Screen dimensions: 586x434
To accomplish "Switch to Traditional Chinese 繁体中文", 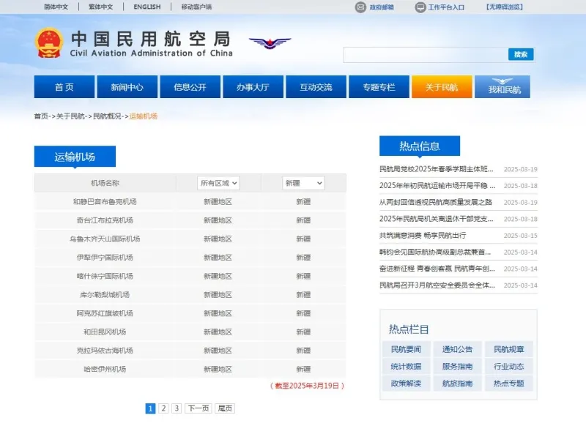I will [101, 7].
